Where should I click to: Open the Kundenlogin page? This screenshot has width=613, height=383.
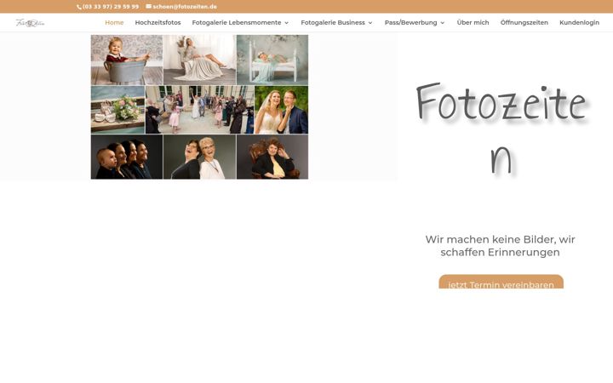point(580,23)
